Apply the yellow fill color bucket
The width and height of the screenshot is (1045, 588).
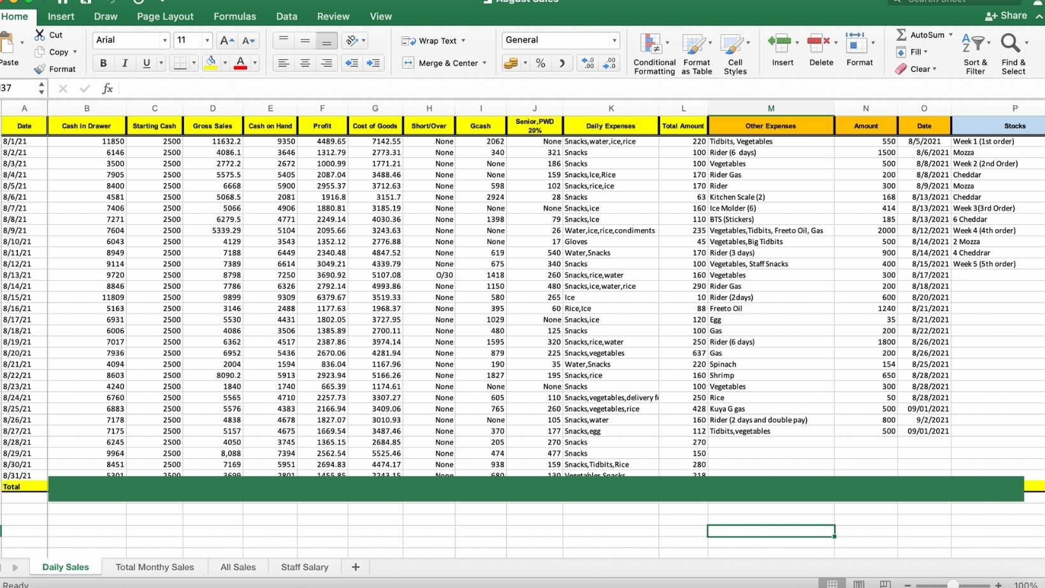pyautogui.click(x=211, y=62)
